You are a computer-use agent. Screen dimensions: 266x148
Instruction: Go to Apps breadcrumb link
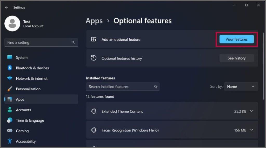coord(94,21)
